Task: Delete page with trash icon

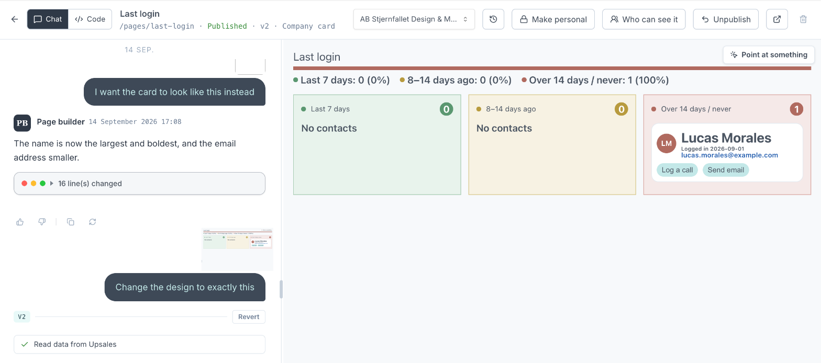Action: coord(803,19)
